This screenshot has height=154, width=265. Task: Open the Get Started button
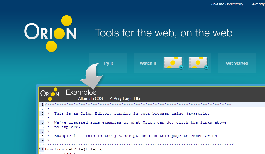pos(237,63)
